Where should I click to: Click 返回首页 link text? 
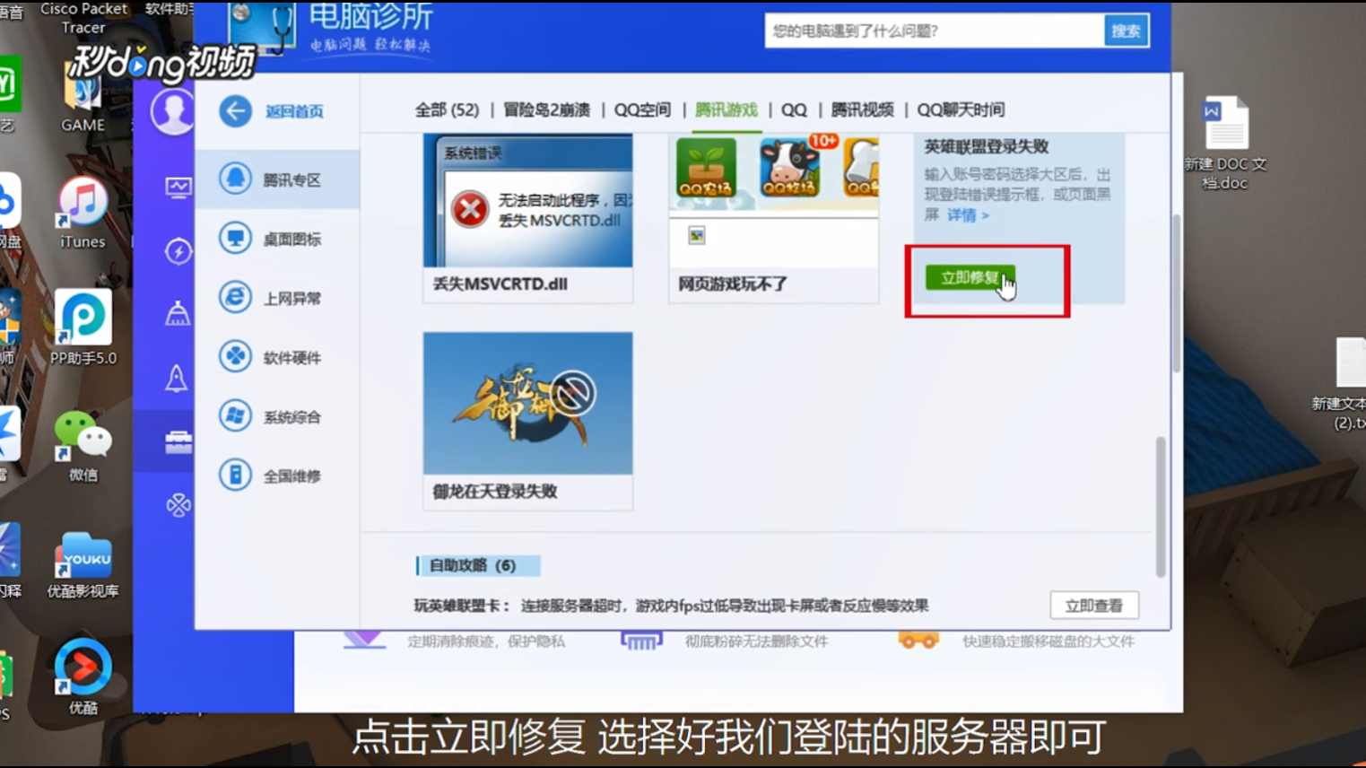(294, 111)
